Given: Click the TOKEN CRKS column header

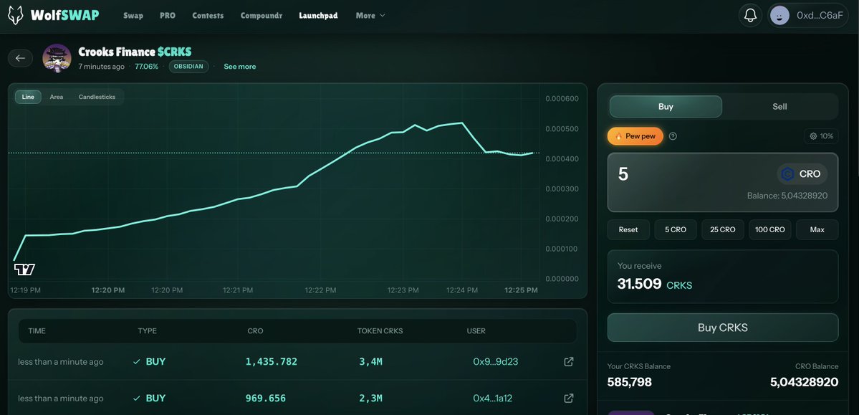Looking at the screenshot, I should (x=380, y=331).
